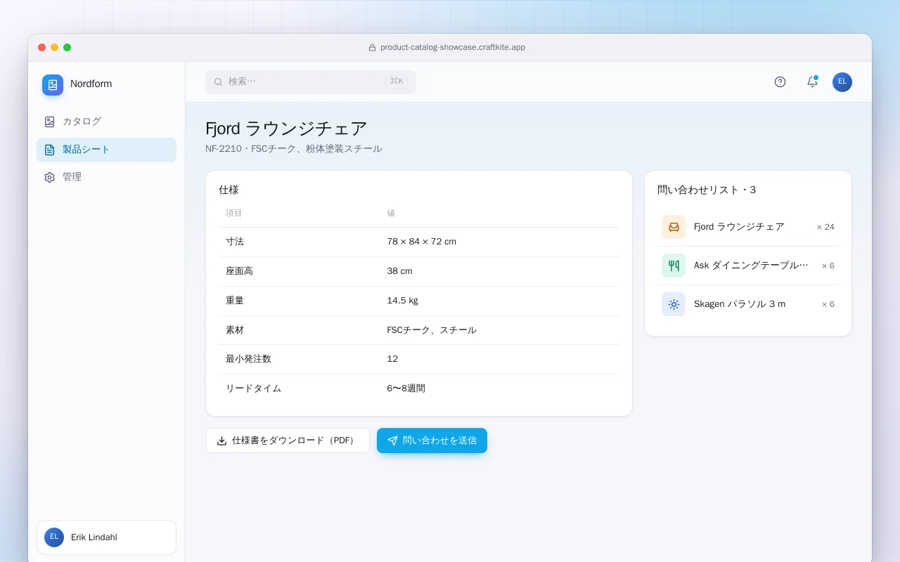Click the NF-2210 product subtitle
The image size is (900, 562).
[x=294, y=149]
